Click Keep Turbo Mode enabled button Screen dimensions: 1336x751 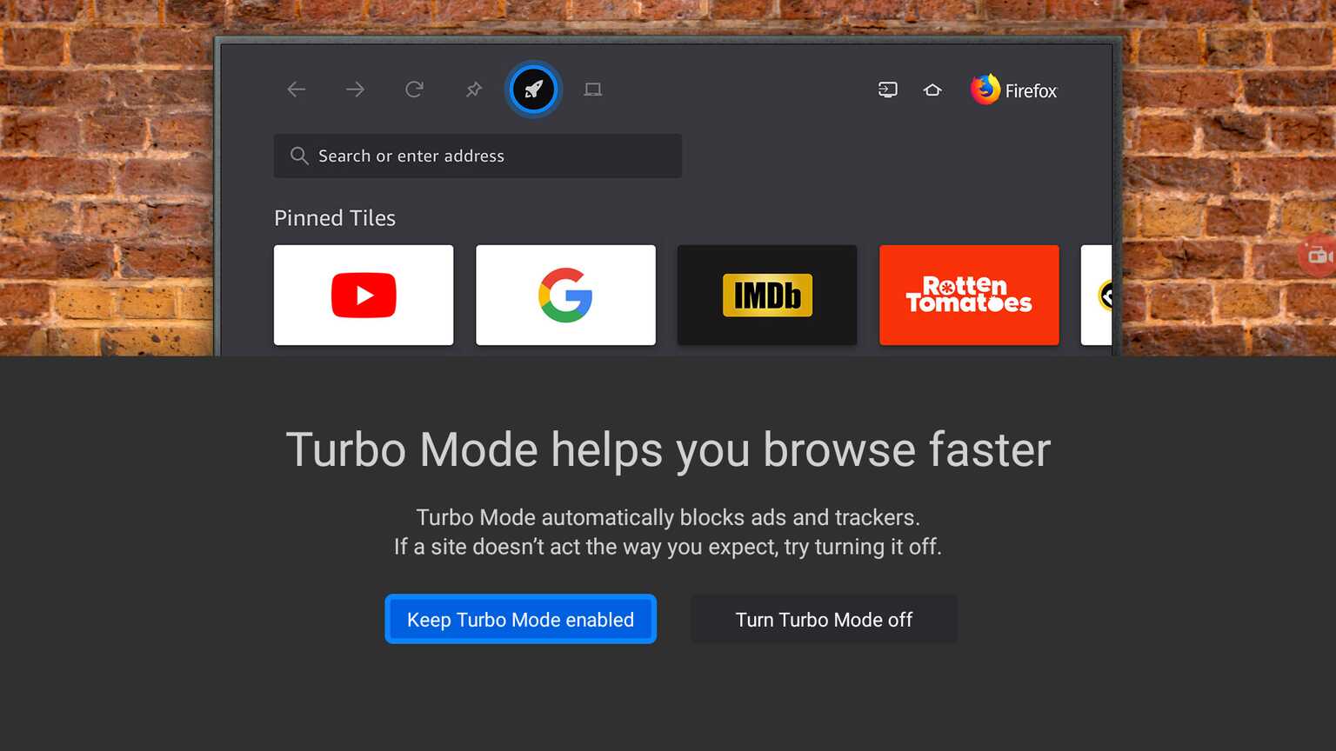coord(520,619)
